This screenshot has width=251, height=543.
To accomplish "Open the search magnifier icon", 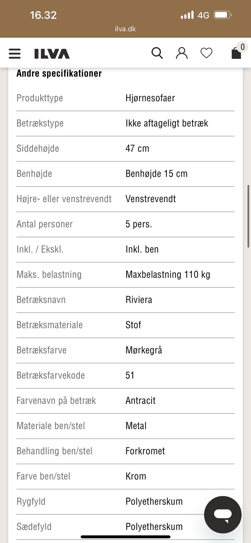I will coord(157,53).
